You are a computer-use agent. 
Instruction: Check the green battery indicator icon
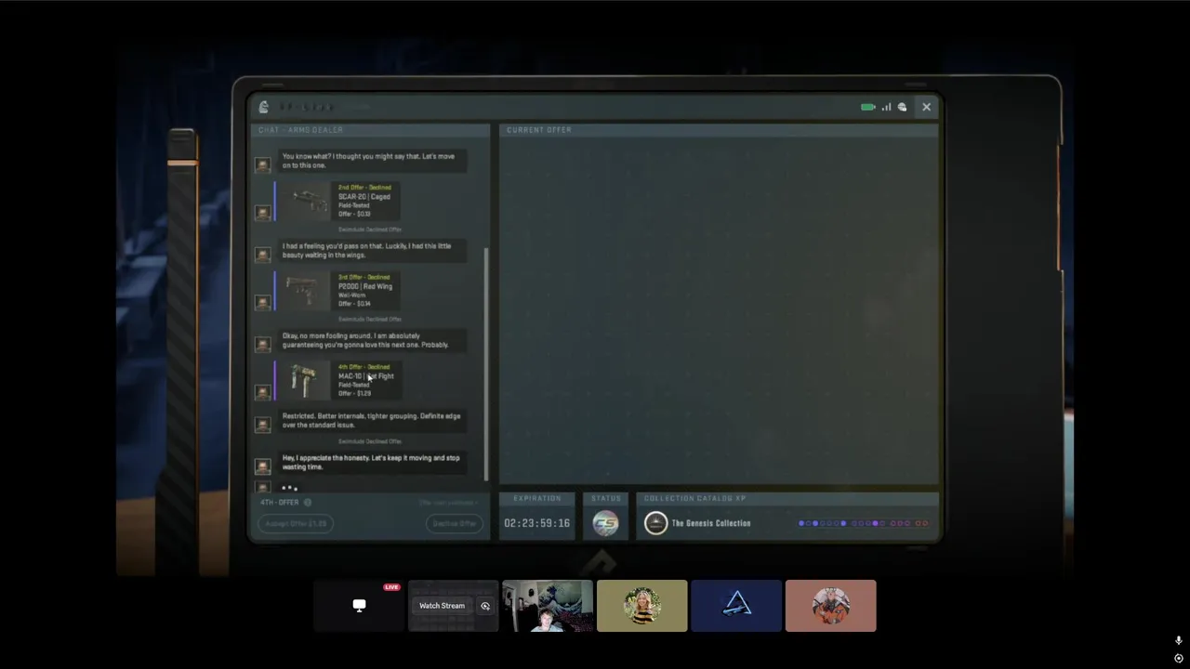867,107
